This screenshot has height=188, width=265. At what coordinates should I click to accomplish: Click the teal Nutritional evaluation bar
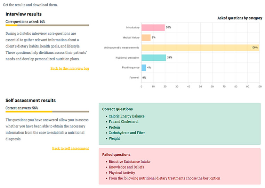(154, 58)
